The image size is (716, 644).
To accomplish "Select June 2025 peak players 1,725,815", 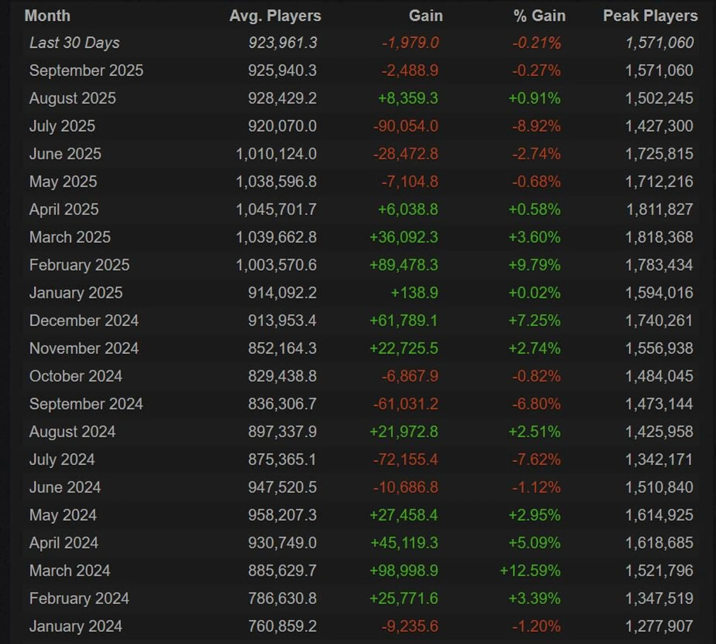I will point(659,154).
